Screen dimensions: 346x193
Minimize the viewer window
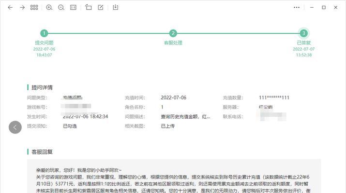[312, 8]
